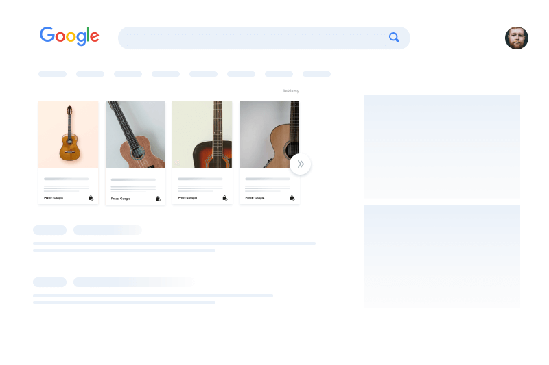Open the sunburst acoustic guitar image

(202, 134)
